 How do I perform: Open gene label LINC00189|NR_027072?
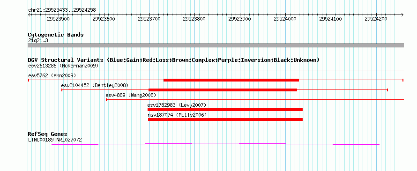[55, 140]
